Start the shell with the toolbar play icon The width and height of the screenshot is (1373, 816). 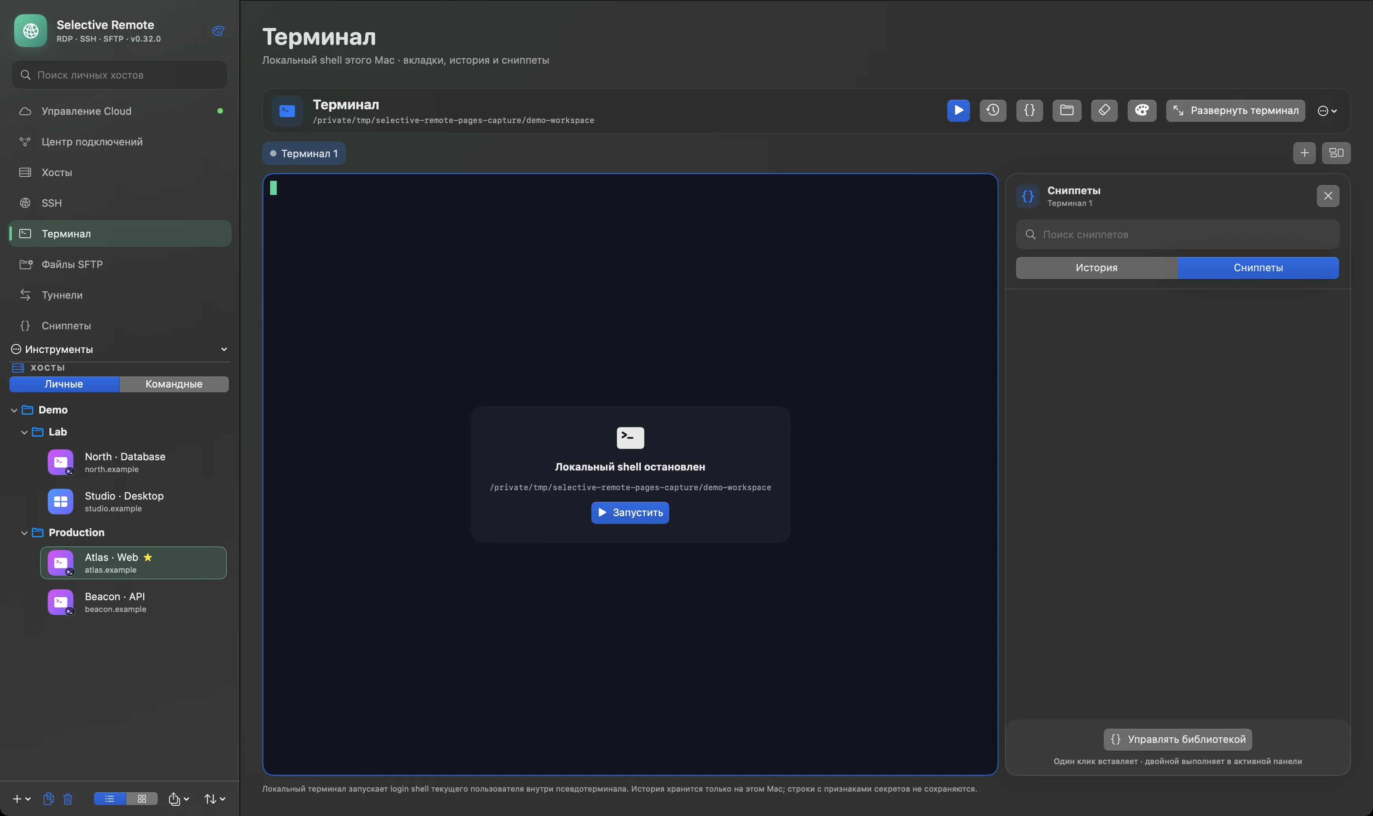[x=958, y=110]
